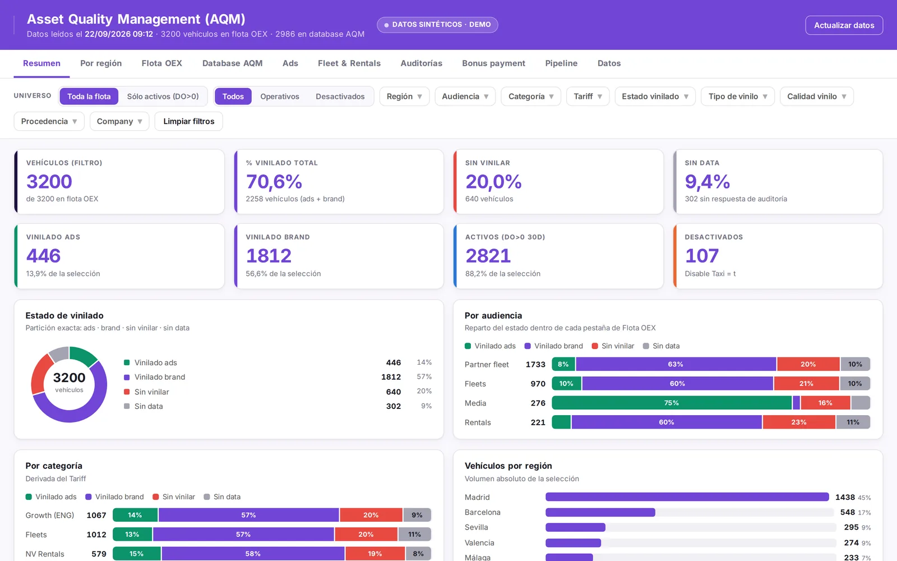This screenshot has height=561, width=897.
Task: Click NV Rentals 58% brand segment
Action: pos(253,554)
